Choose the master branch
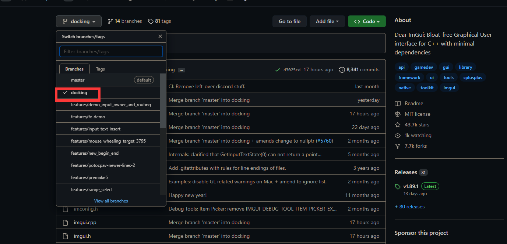 (x=108, y=80)
